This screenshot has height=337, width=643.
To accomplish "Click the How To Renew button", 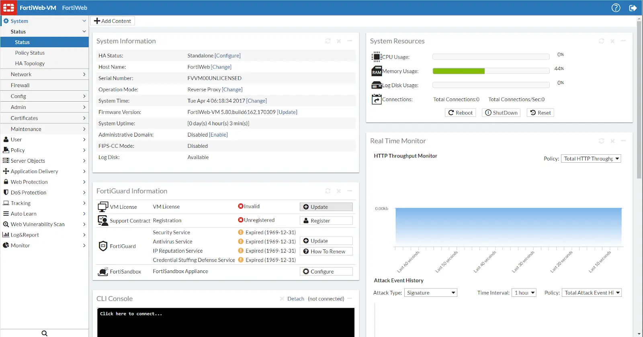I will pos(326,251).
